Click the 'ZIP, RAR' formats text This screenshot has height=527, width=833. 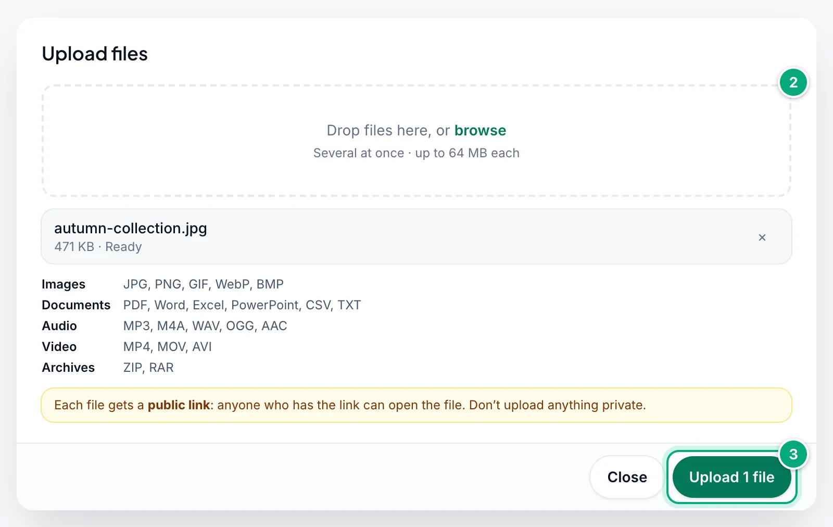pyautogui.click(x=148, y=368)
